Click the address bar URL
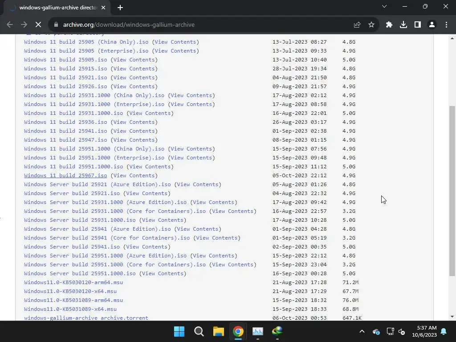 129,25
